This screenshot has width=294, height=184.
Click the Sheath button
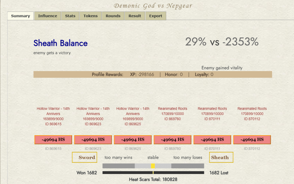click(x=221, y=157)
